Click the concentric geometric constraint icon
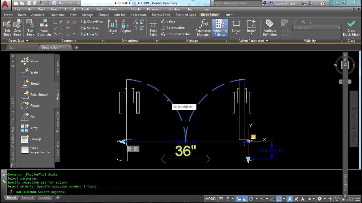362x203 pixels. pos(68,22)
